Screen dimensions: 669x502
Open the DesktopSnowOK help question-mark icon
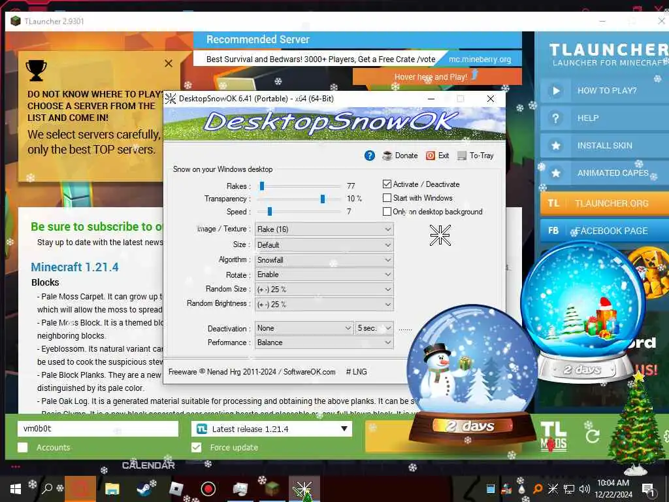[370, 156]
